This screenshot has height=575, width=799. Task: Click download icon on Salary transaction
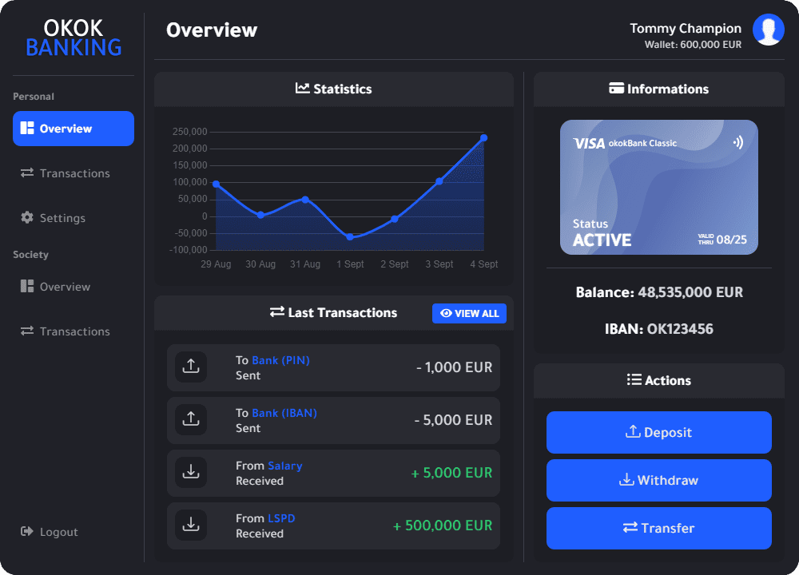coord(191,473)
